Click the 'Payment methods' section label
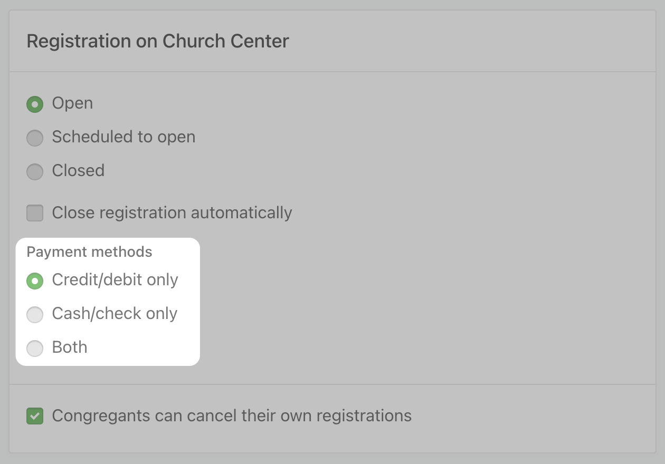The height and width of the screenshot is (464, 665). coord(89,252)
